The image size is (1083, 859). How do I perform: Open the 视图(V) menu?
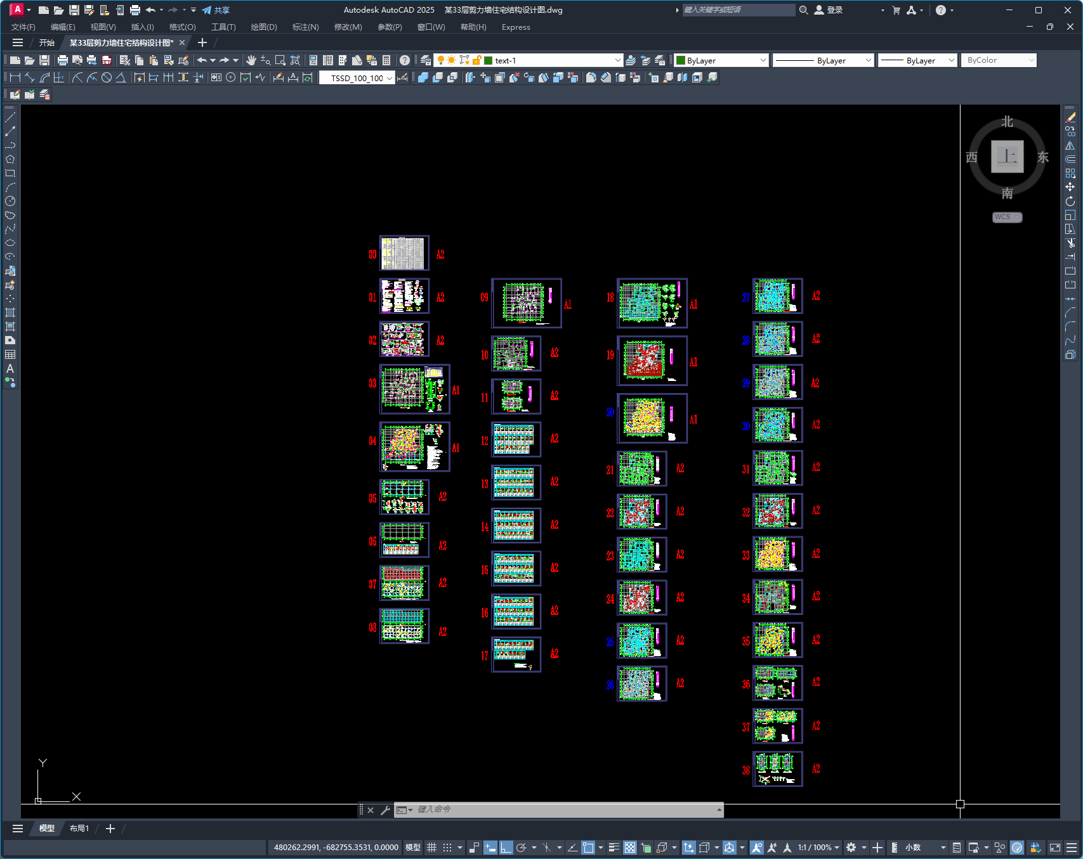pos(103,27)
